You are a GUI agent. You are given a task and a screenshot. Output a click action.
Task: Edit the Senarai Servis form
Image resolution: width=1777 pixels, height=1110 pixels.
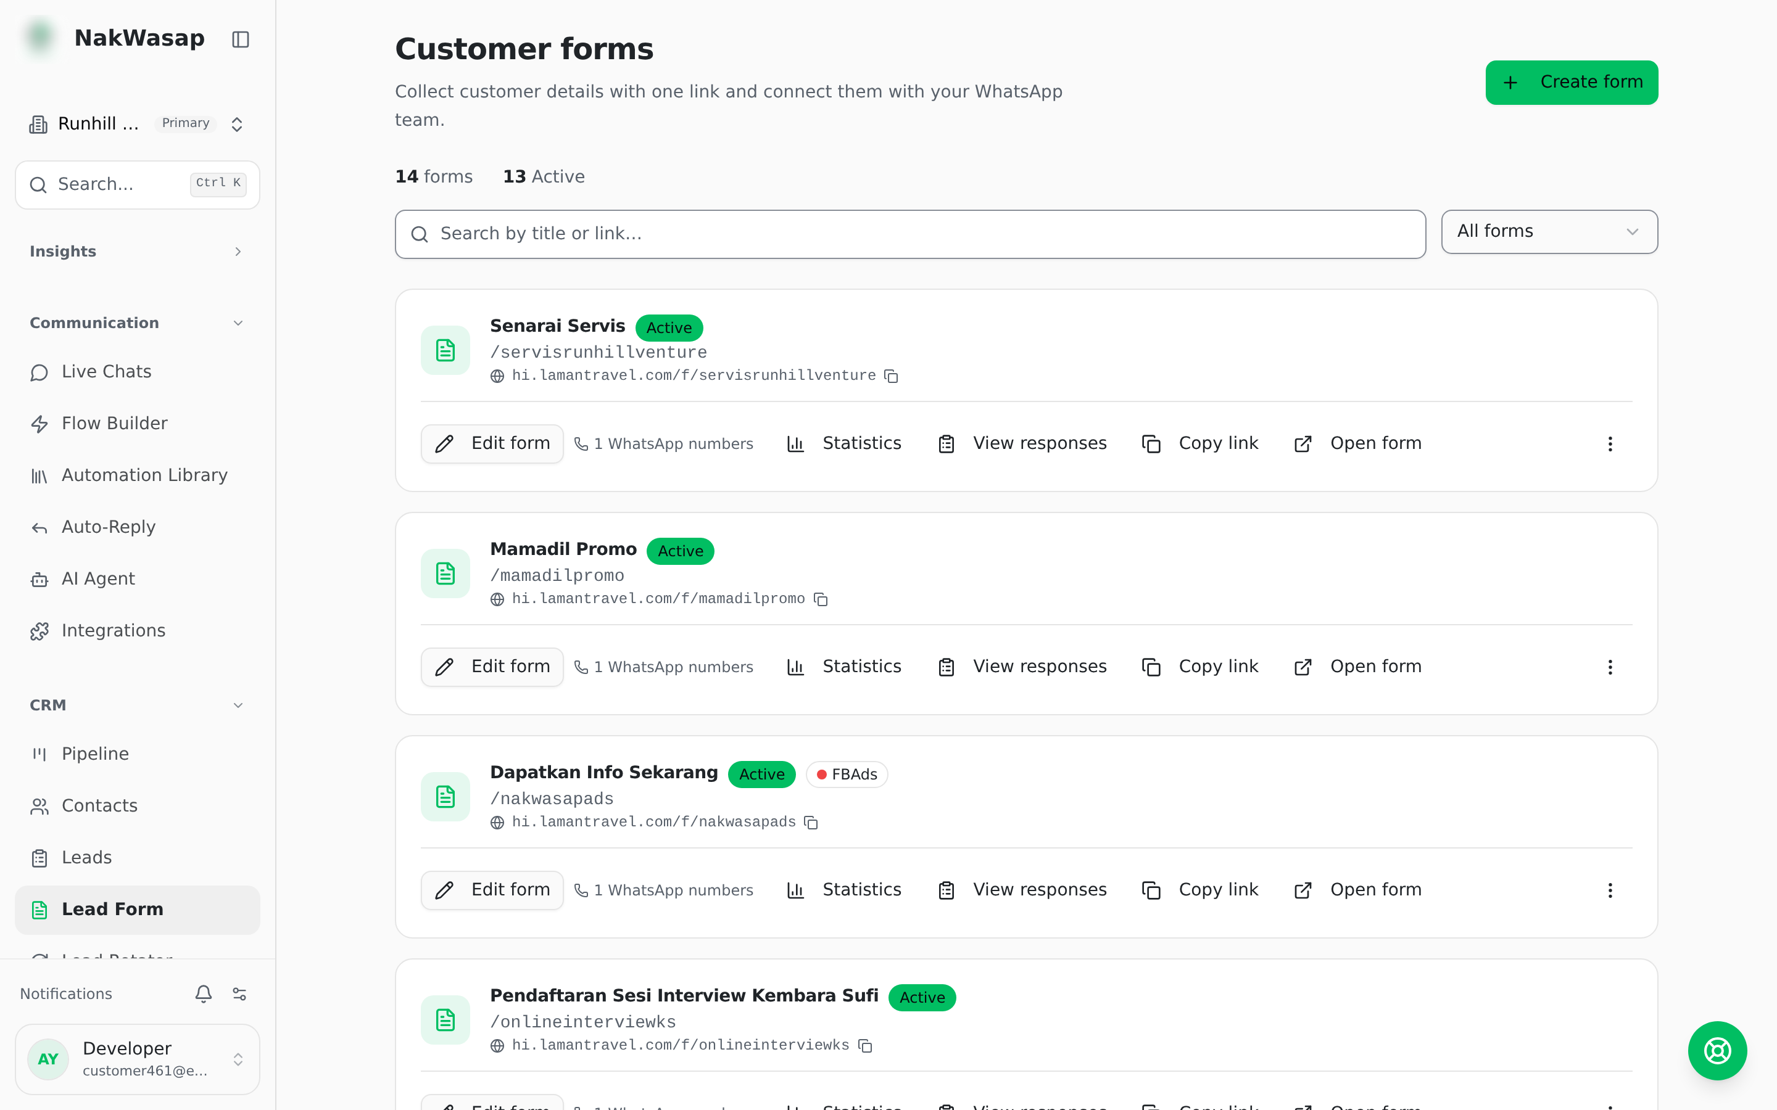[x=492, y=443]
